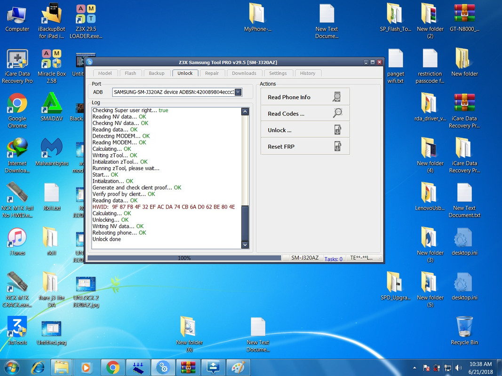Expand the ADB port dropdown arrow

[x=238, y=92]
